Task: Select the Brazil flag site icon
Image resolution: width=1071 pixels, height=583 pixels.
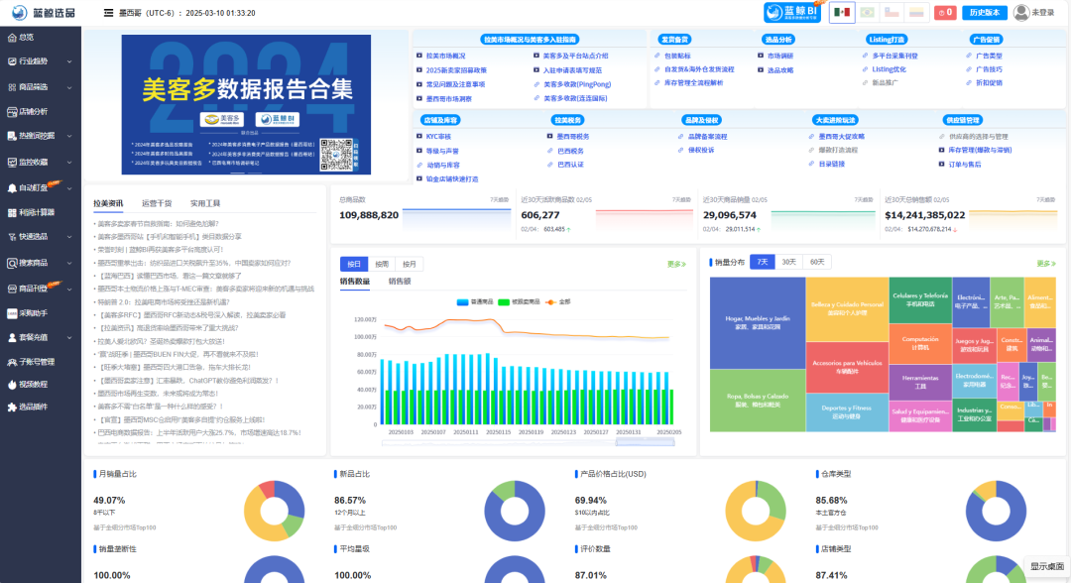Action: (867, 12)
